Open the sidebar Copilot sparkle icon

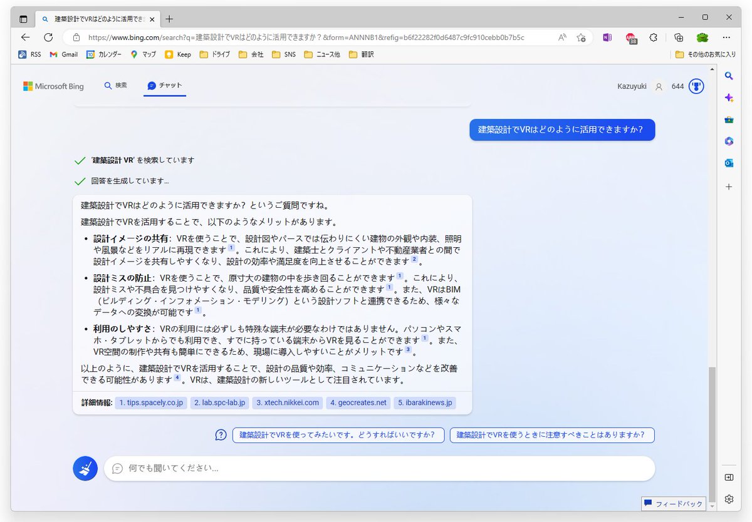pos(729,98)
